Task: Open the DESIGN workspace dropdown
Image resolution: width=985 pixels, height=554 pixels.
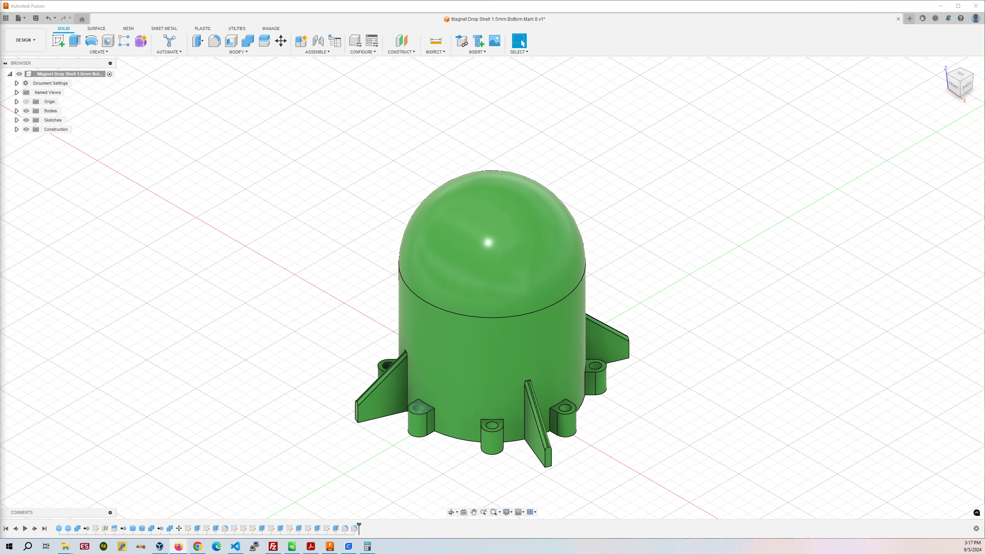Action: [25, 40]
